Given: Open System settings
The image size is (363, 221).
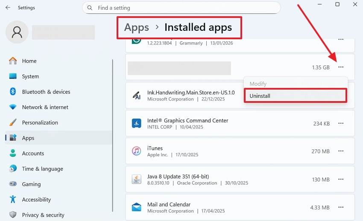Looking at the screenshot, I should point(59,76).
